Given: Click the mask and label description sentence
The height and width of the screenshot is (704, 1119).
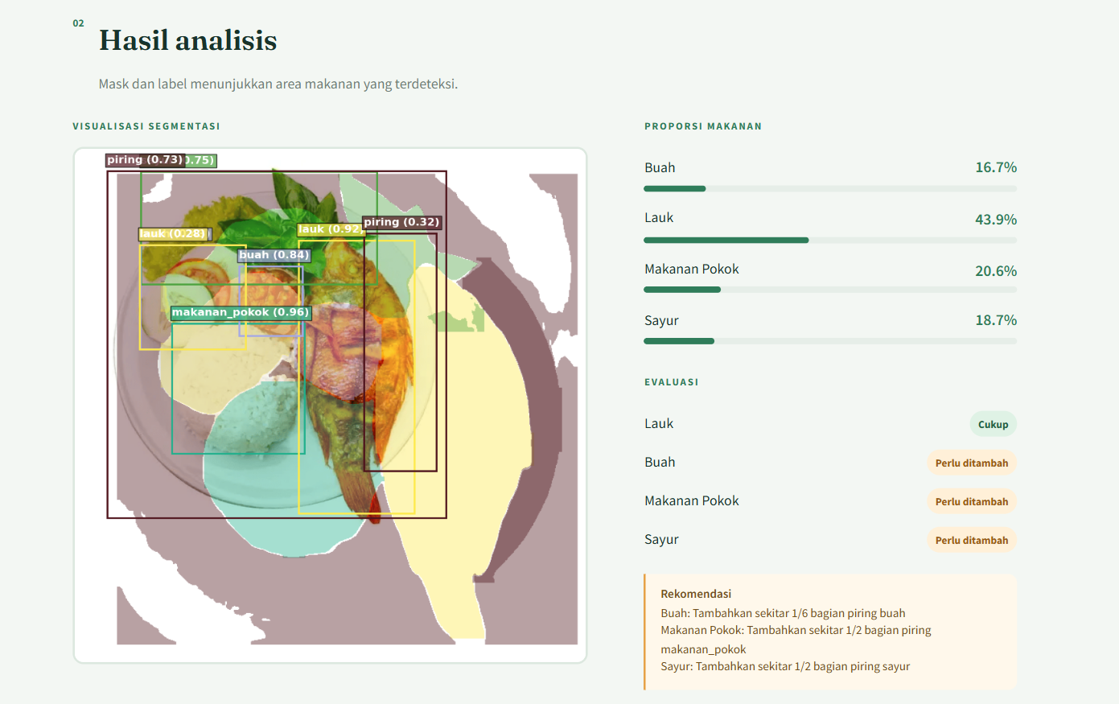Looking at the screenshot, I should point(278,84).
